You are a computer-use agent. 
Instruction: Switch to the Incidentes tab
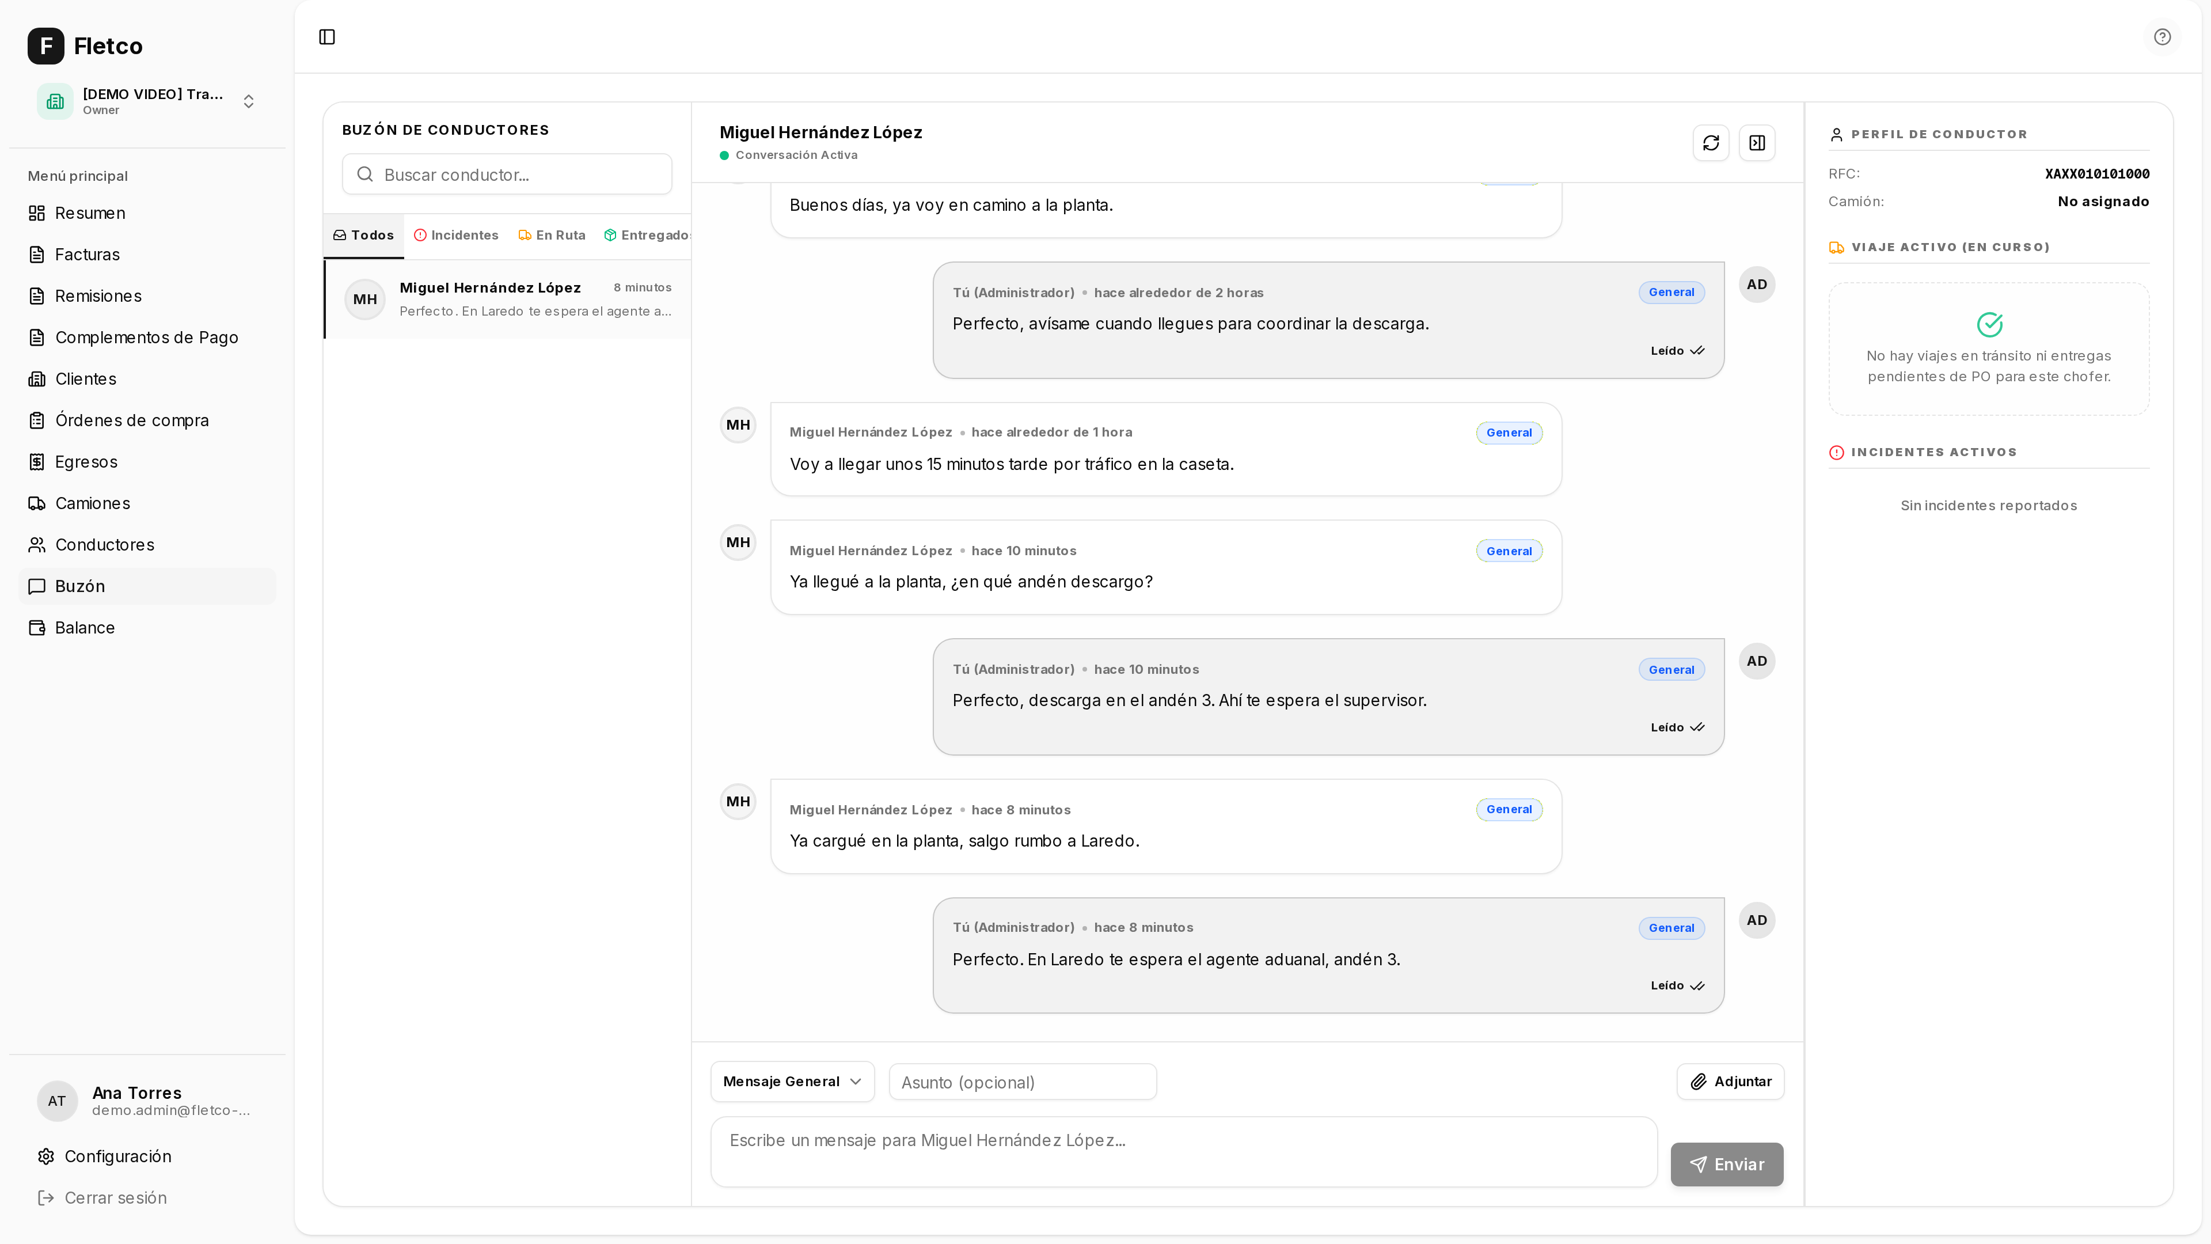[456, 235]
